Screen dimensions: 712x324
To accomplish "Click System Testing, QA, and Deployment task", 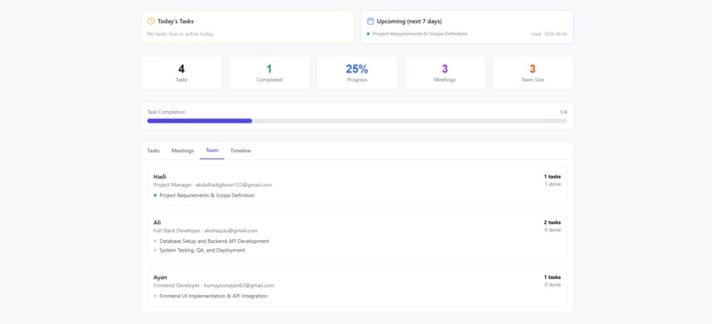I will (202, 251).
